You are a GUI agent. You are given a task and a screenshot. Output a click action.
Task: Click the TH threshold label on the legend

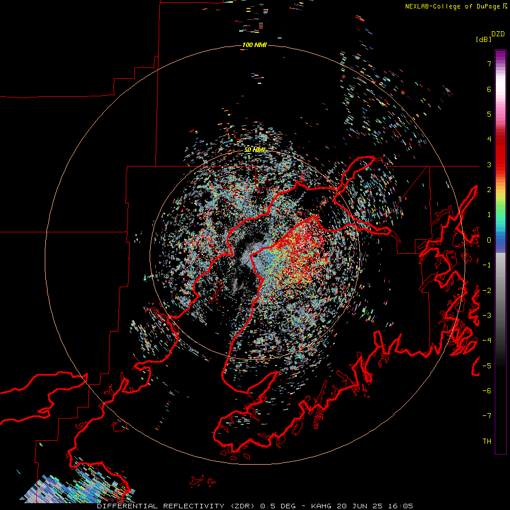tap(487, 441)
